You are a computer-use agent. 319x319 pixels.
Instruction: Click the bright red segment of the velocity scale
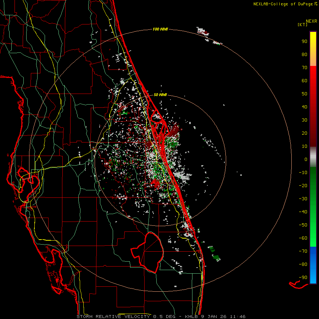coord(313,106)
